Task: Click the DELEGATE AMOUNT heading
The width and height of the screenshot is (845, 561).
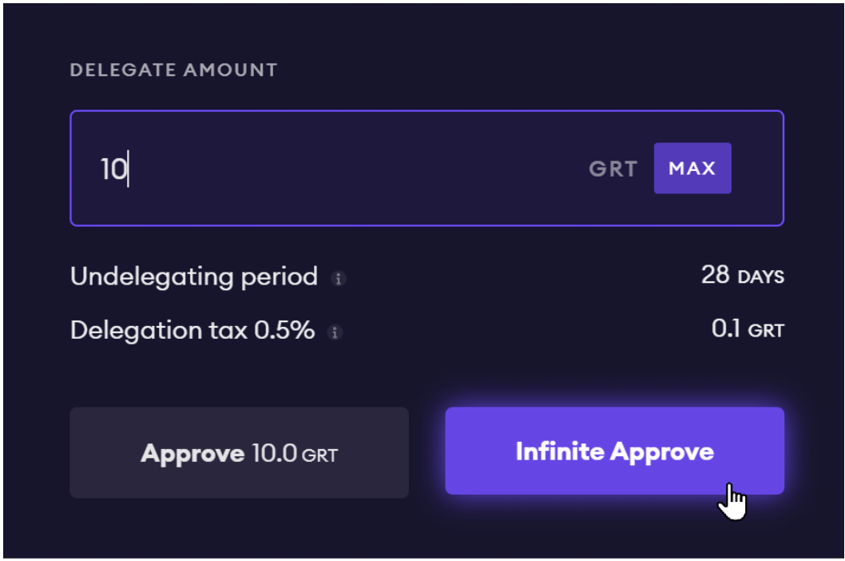Action: point(173,70)
